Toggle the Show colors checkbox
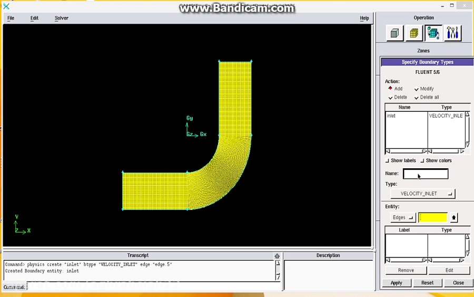The image size is (474, 297). tap(422, 161)
